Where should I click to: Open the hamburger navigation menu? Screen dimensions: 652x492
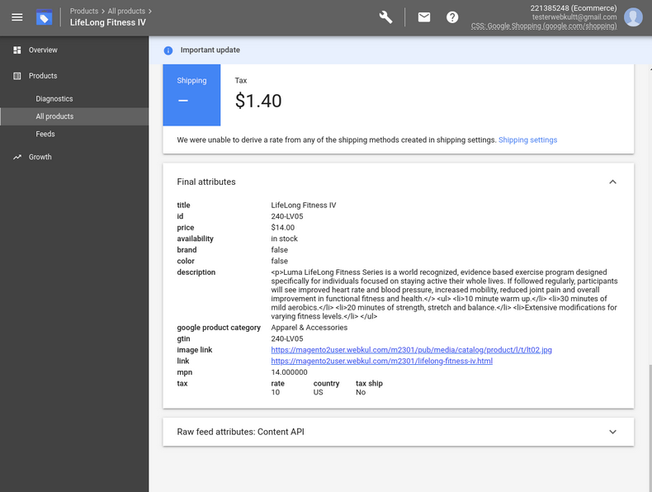coord(17,17)
